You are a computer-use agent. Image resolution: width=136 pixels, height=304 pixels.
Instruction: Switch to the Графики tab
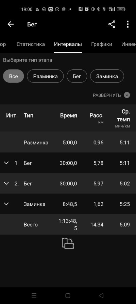pos(102,44)
